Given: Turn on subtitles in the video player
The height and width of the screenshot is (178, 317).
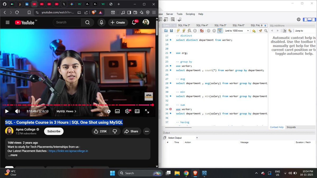Looking at the screenshot, I should [118, 111].
